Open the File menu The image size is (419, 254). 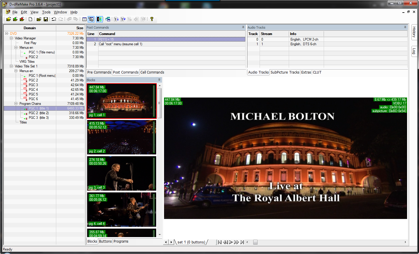(15, 12)
